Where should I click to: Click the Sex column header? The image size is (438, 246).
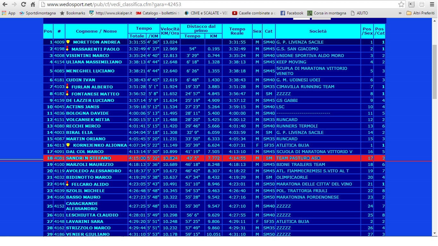pos(257,31)
